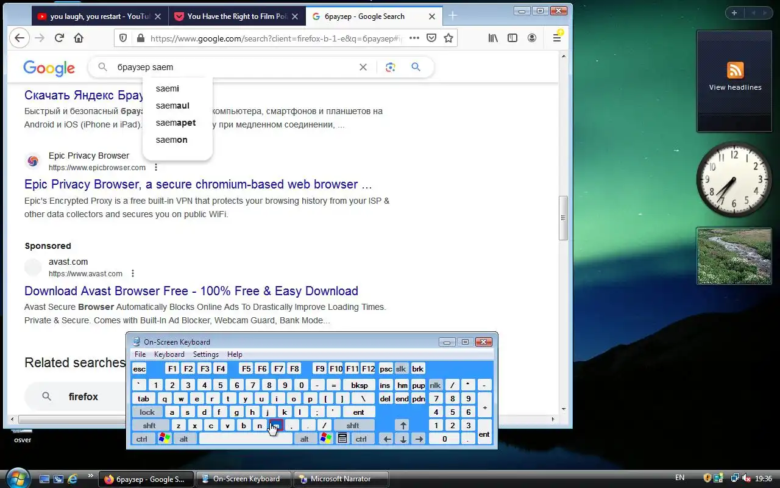Screen dimensions: 780x488
Task: Open the Firefox home page icon
Action: [x=79, y=38]
